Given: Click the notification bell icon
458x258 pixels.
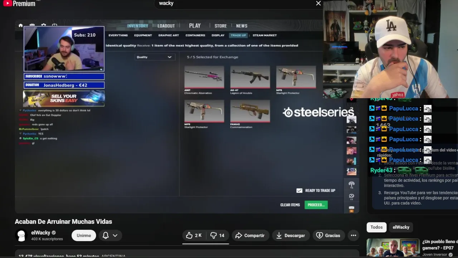Looking at the screenshot, I should click(106, 235).
